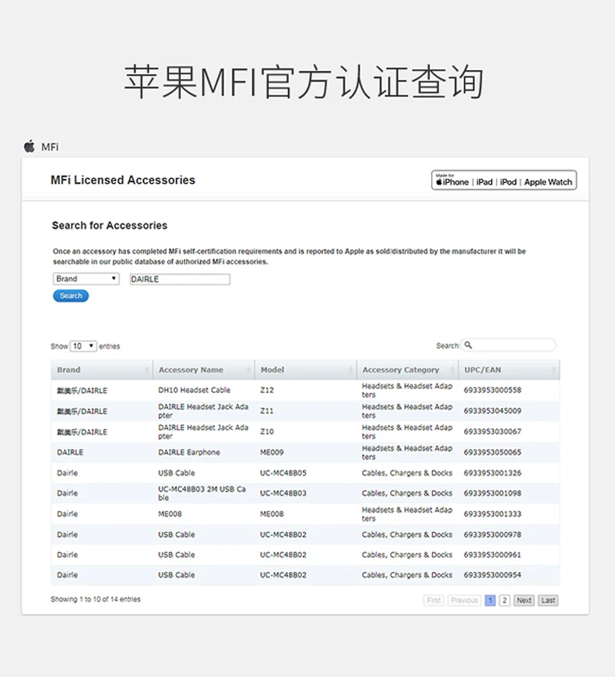Select the Z10 model cell

click(x=267, y=431)
